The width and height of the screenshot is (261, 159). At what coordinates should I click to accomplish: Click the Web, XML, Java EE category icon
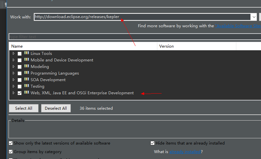27,92
